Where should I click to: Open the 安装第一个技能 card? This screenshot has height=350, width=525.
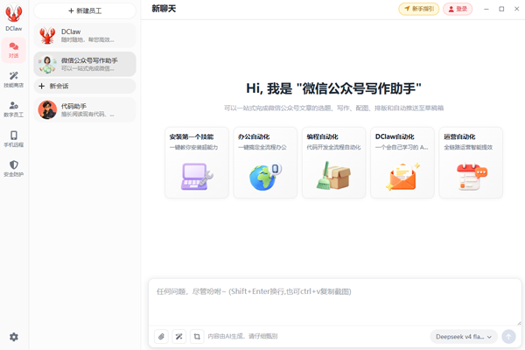click(197, 163)
